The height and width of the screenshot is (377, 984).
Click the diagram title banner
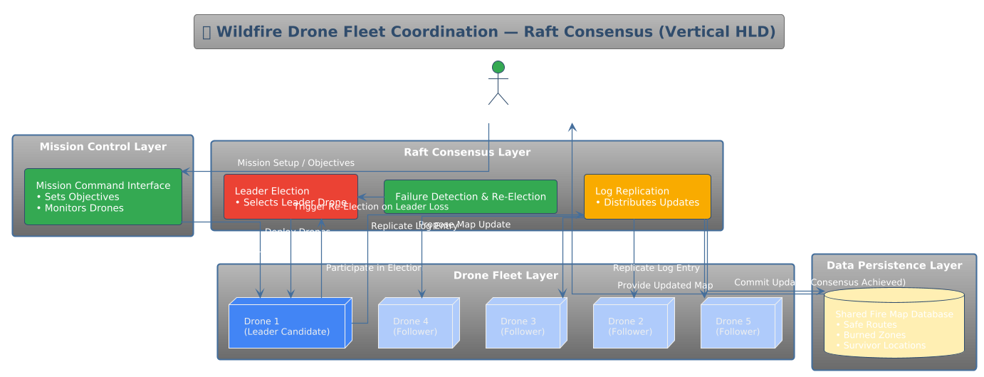pyautogui.click(x=489, y=32)
